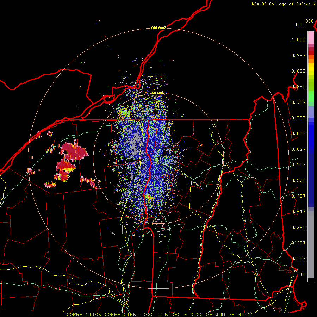
Task: Select the 0.733 legend value
Action: [x=298, y=118]
